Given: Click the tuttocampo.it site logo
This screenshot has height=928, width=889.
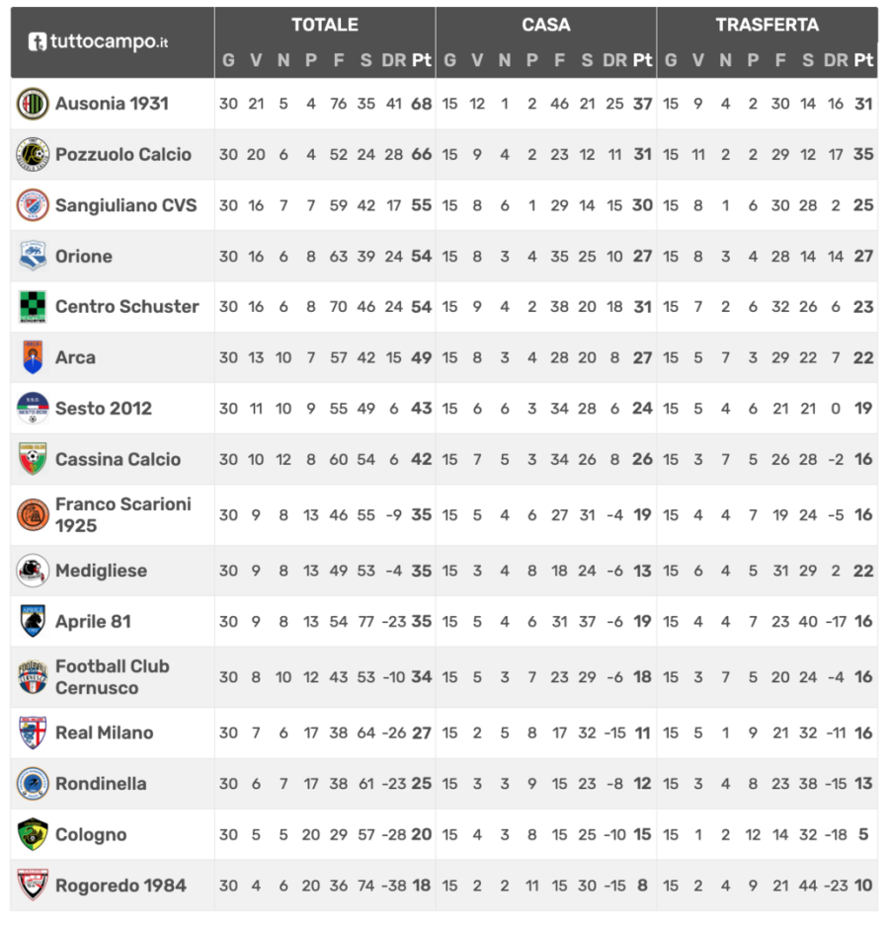Looking at the screenshot, I should tap(98, 42).
